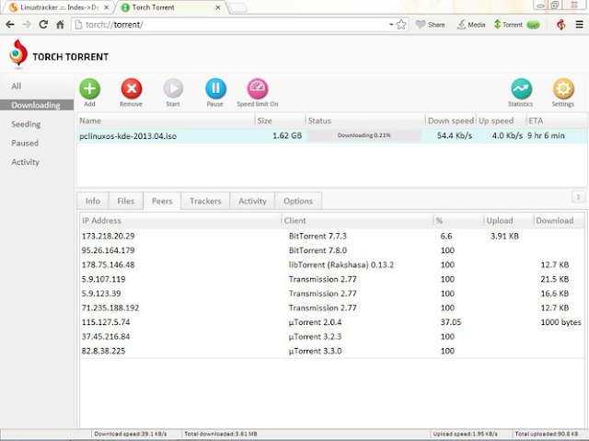Sort by Up speed column header
The width and height of the screenshot is (589, 441).
(501, 121)
